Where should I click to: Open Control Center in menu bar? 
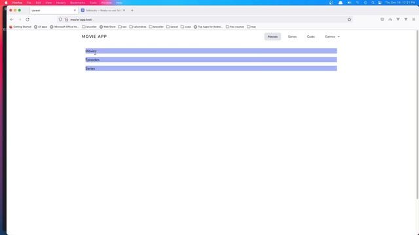pyautogui.click(x=380, y=3)
